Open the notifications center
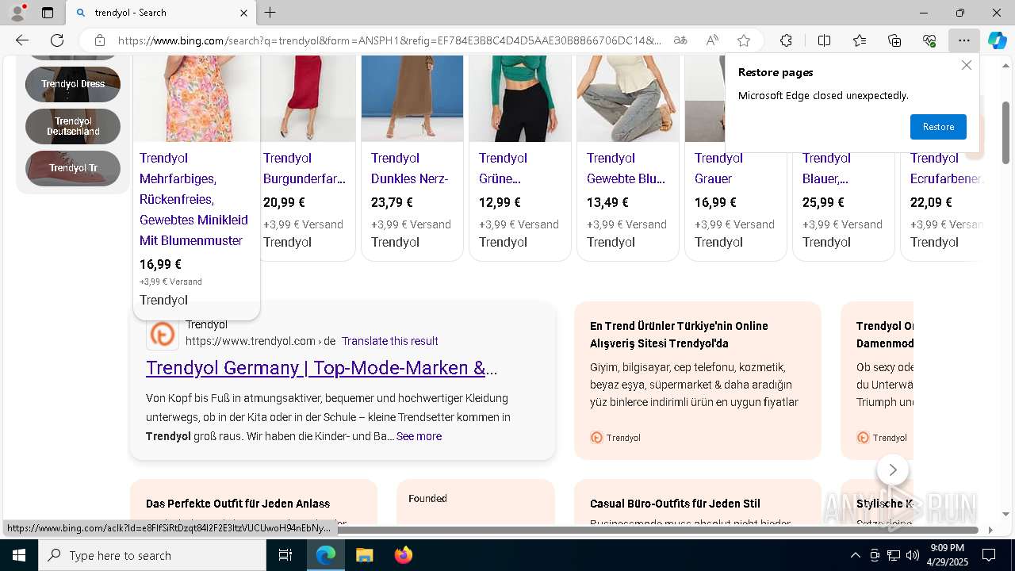 tap(989, 555)
